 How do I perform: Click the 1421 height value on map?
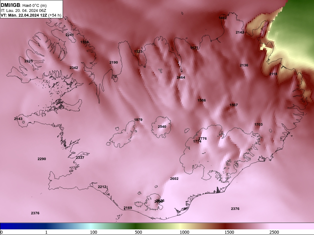(x=194, y=48)
